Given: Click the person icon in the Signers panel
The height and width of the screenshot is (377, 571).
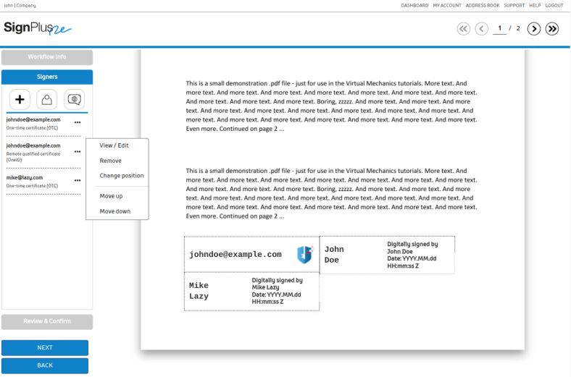Looking at the screenshot, I should click(47, 99).
